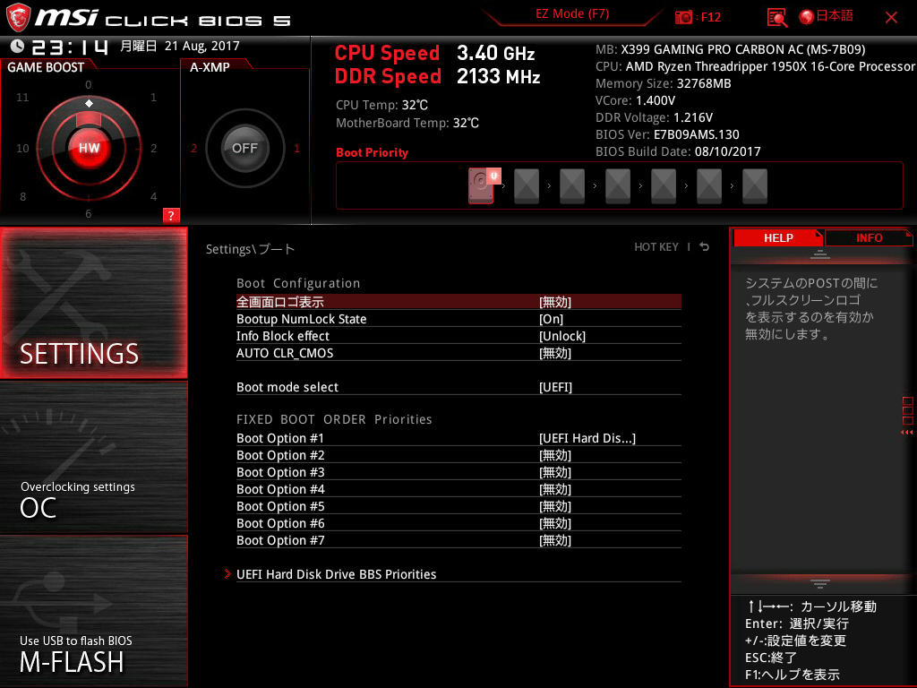Open Boot mode select [UEFI] dropdown

click(458, 387)
